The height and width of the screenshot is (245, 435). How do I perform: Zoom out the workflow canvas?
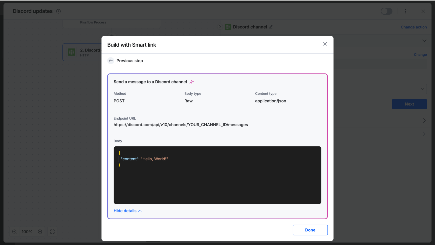14,232
